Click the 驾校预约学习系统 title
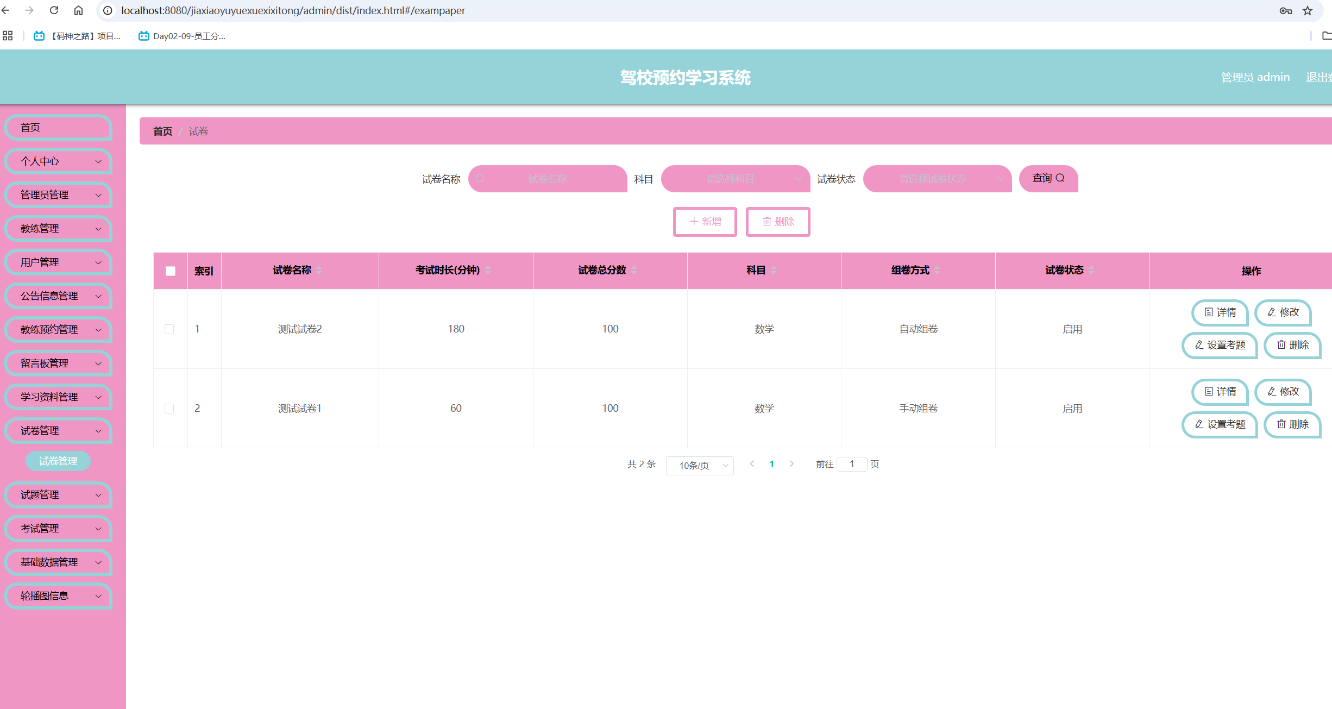The height and width of the screenshot is (709, 1332). click(x=686, y=78)
